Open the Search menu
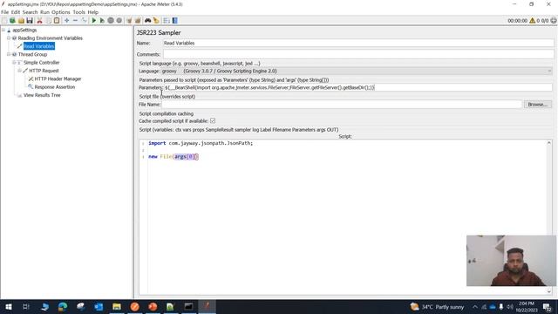This screenshot has width=558, height=314. 30,12
